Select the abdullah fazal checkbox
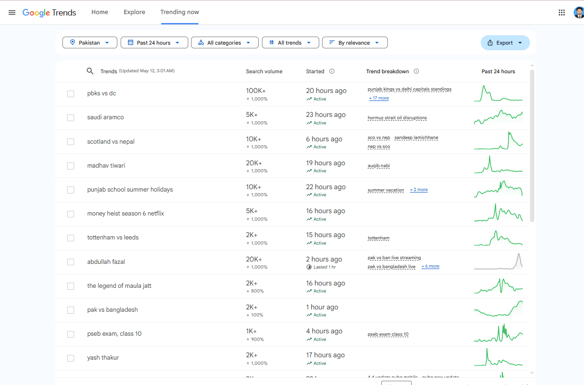 [x=70, y=262]
